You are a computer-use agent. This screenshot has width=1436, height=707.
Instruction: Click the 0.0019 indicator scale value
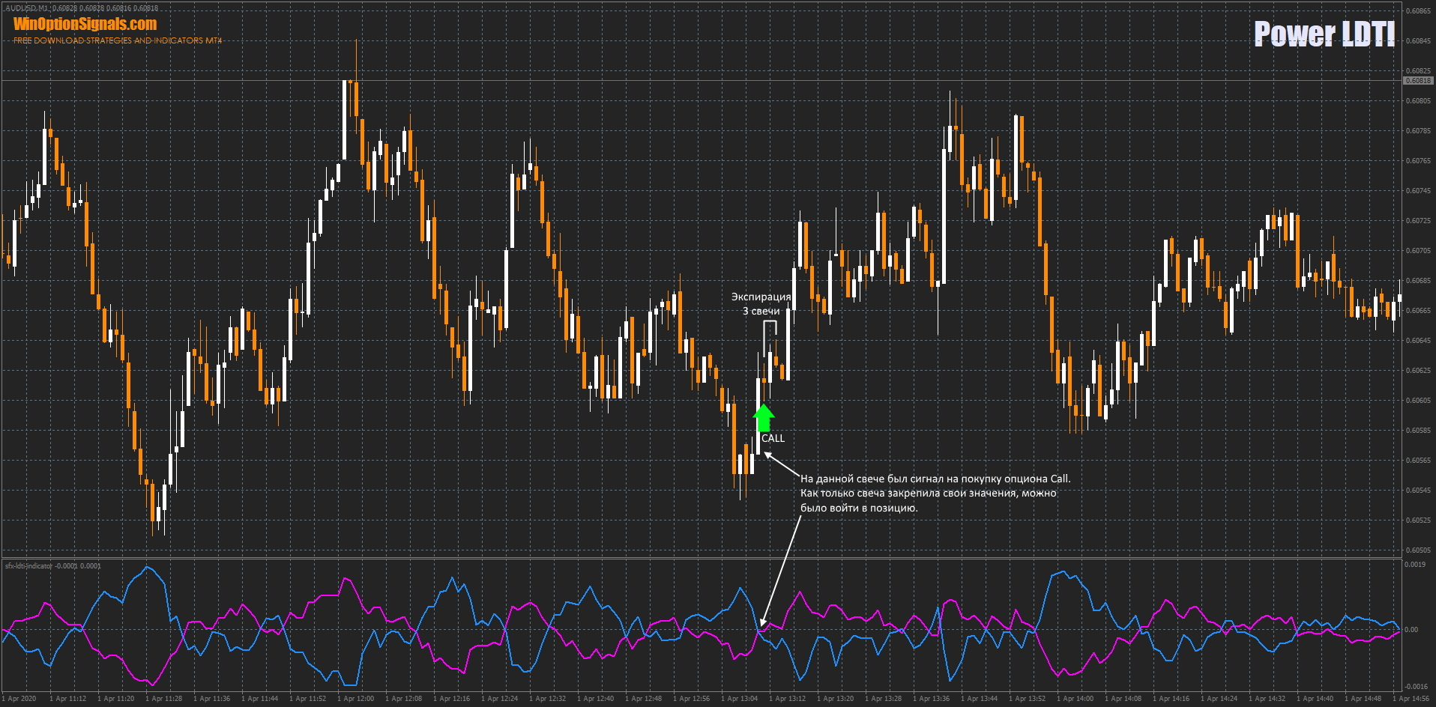click(1414, 565)
